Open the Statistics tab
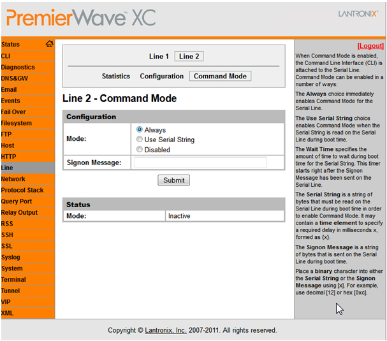 (115, 76)
